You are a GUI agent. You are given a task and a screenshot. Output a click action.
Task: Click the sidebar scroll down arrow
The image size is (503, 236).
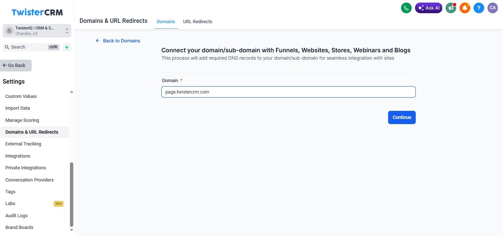(x=71, y=230)
